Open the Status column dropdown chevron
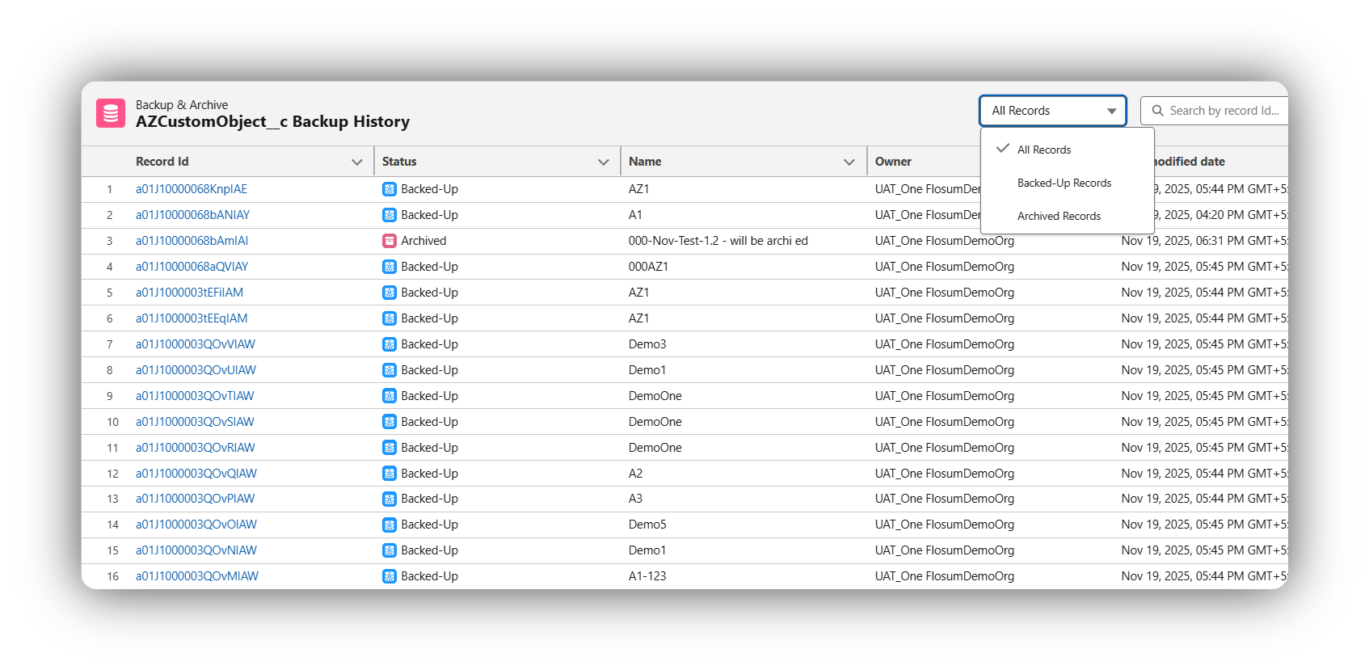This screenshot has width=1369, height=670. (x=603, y=162)
